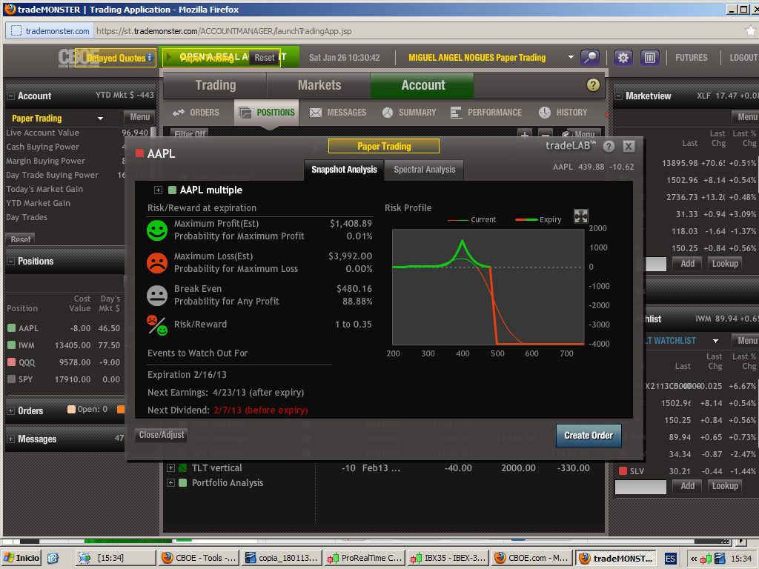Click the LOGOUT link
759x569 pixels.
click(743, 58)
